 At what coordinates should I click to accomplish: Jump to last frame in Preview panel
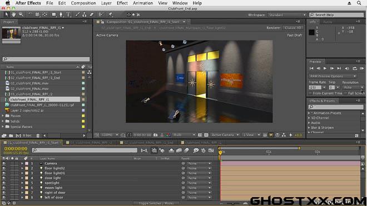339,68
